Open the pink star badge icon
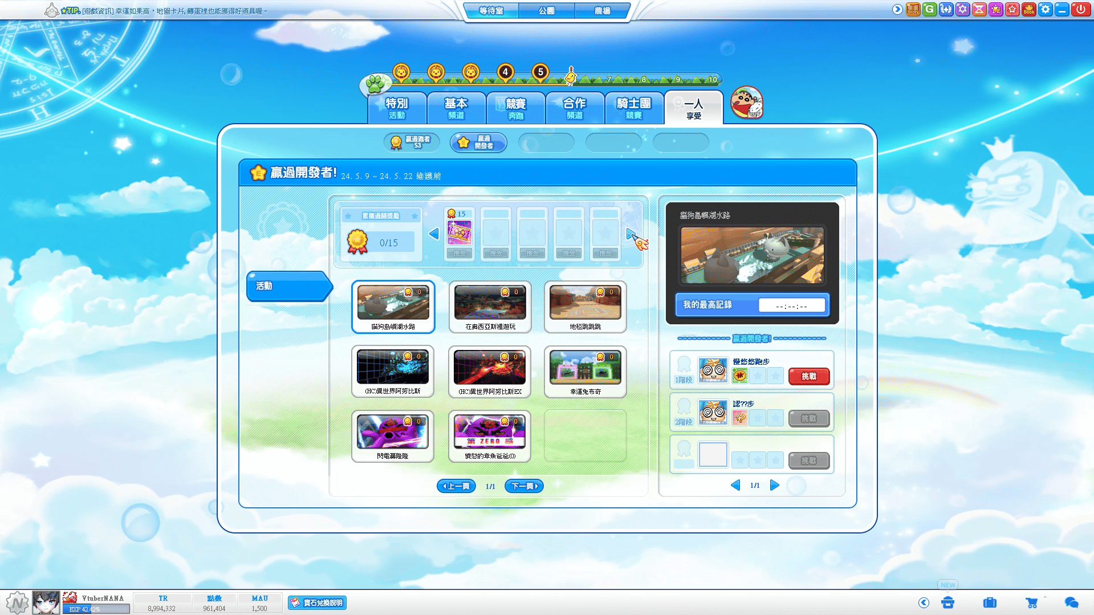 tap(1012, 9)
